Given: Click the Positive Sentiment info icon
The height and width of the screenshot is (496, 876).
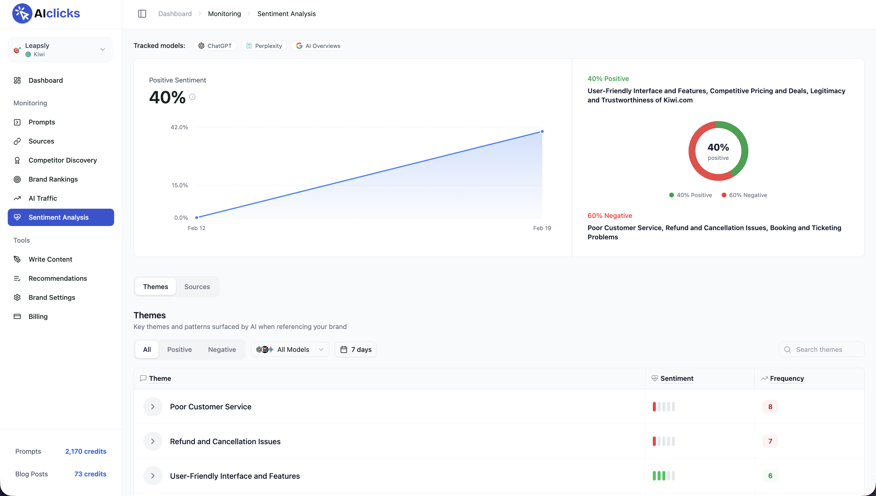Looking at the screenshot, I should [x=192, y=97].
